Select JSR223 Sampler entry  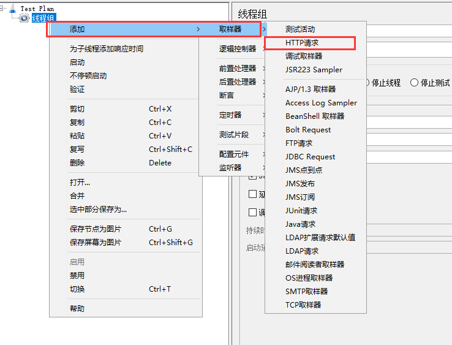pos(315,70)
